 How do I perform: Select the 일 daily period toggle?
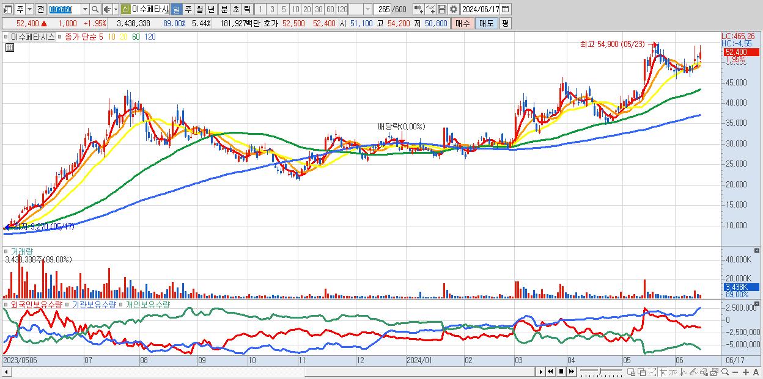point(176,9)
